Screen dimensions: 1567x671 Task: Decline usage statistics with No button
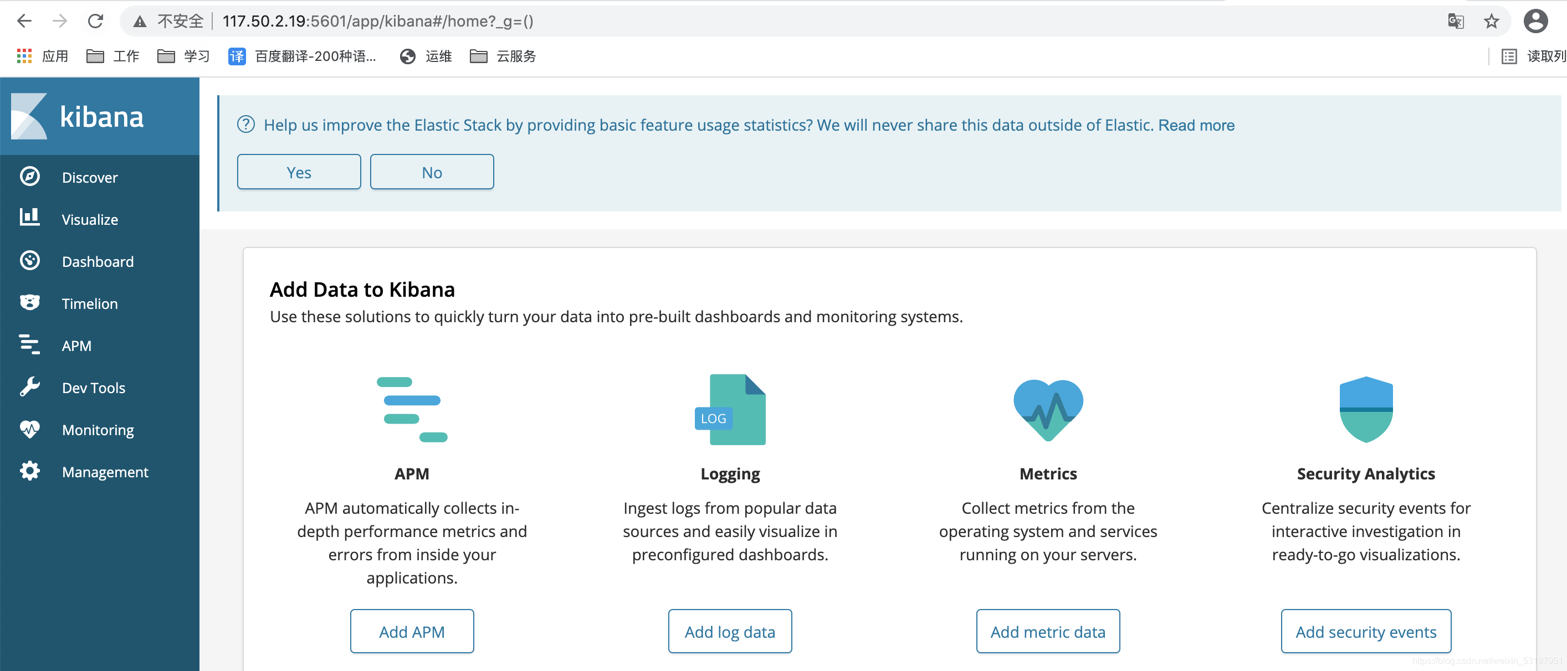(x=431, y=173)
